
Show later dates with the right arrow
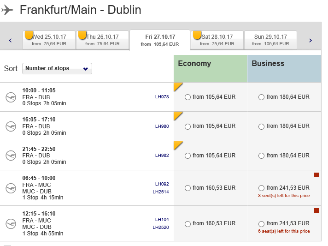point(310,41)
